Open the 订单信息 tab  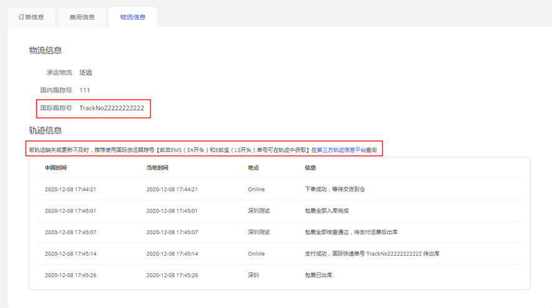tap(31, 17)
